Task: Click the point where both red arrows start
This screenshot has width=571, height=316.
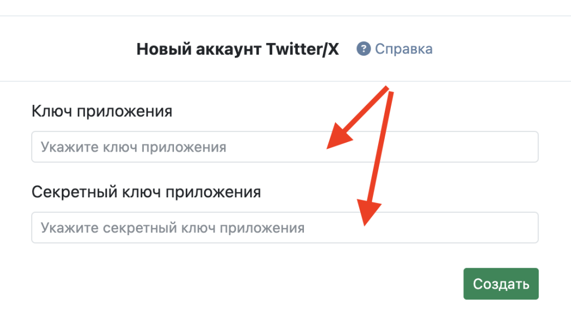Action: (x=390, y=89)
